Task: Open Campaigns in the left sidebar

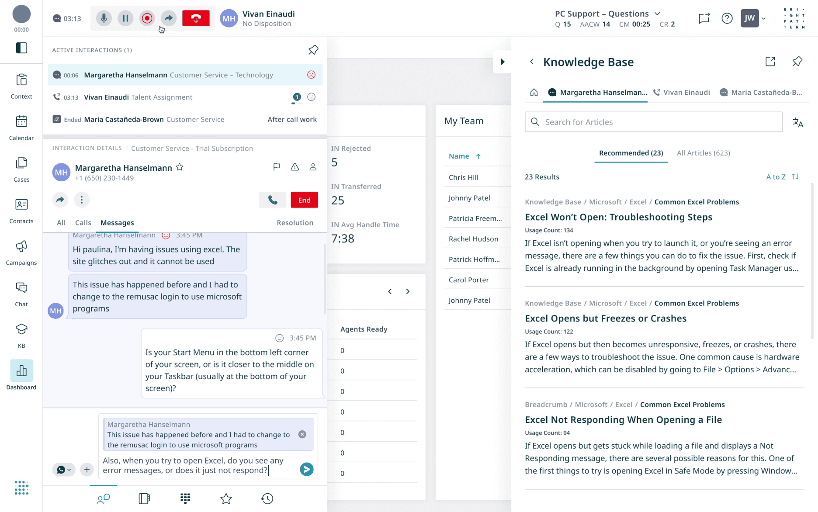Action: (21, 252)
